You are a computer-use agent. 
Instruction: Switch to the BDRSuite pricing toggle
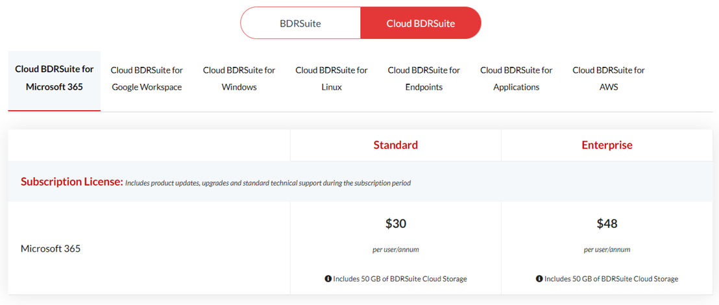(300, 23)
